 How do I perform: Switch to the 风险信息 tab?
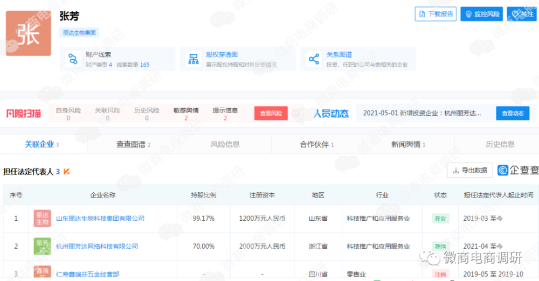(225, 144)
